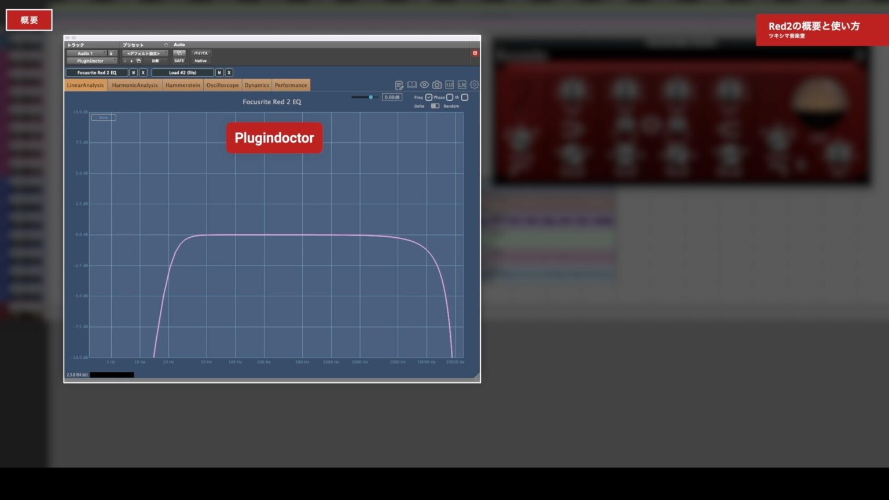This screenshot has height=500, width=889.
Task: Toggle the Delta/Random switch
Action: [435, 106]
